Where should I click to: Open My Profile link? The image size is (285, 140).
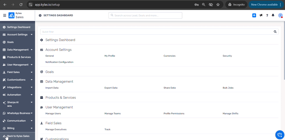110,56
